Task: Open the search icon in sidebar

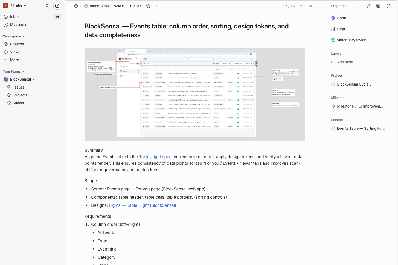Action: click(x=47, y=6)
